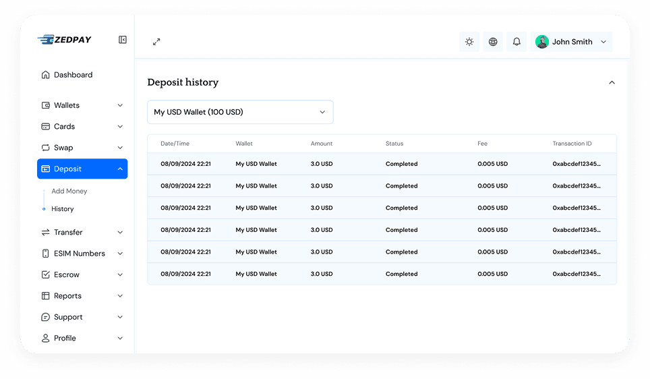The image size is (650, 379).
Task: Open the Reports menu label
Action: (x=67, y=295)
